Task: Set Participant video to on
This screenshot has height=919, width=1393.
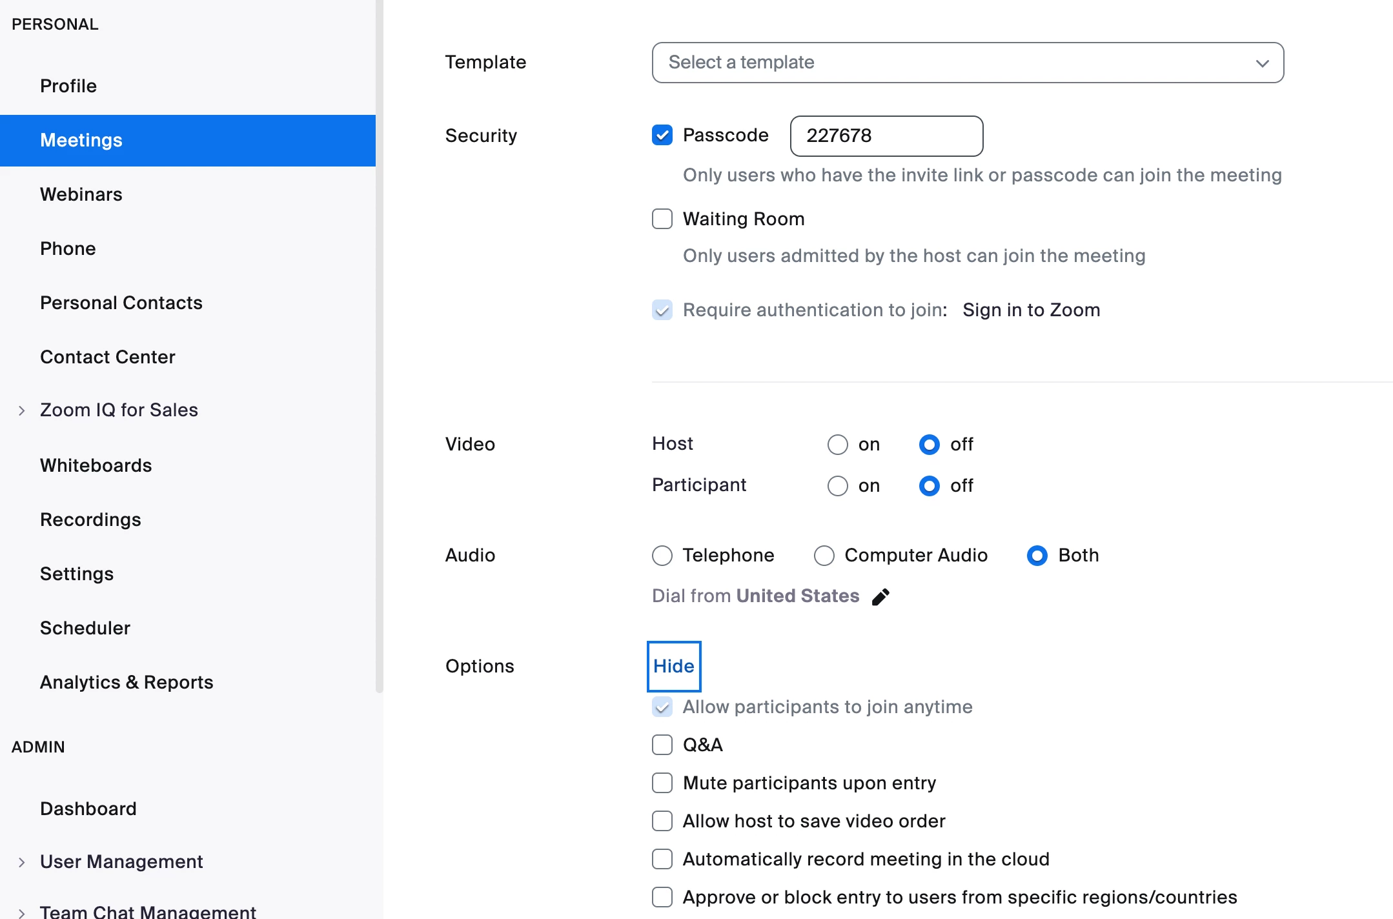Action: (838, 486)
